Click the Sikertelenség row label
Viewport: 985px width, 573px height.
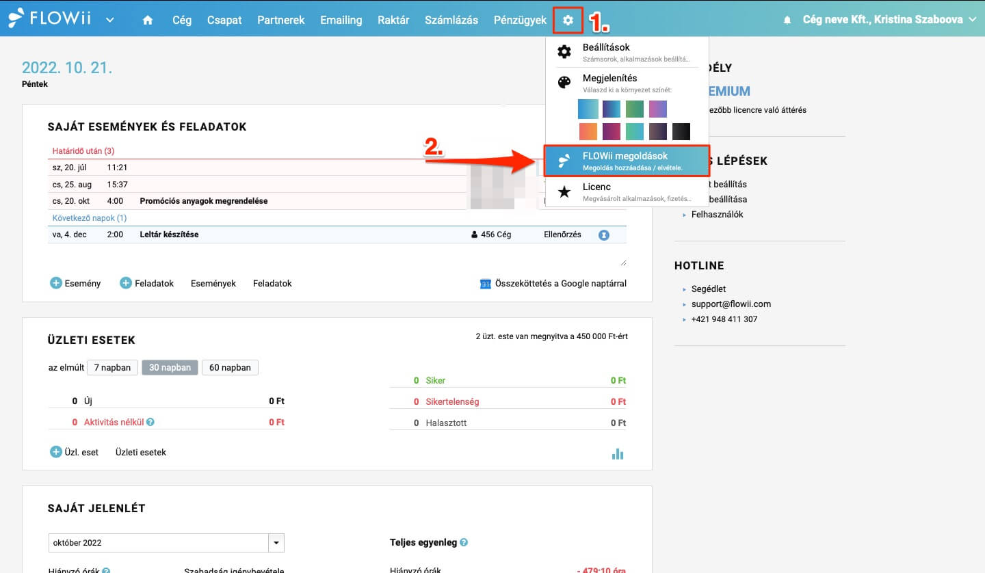[x=452, y=401]
